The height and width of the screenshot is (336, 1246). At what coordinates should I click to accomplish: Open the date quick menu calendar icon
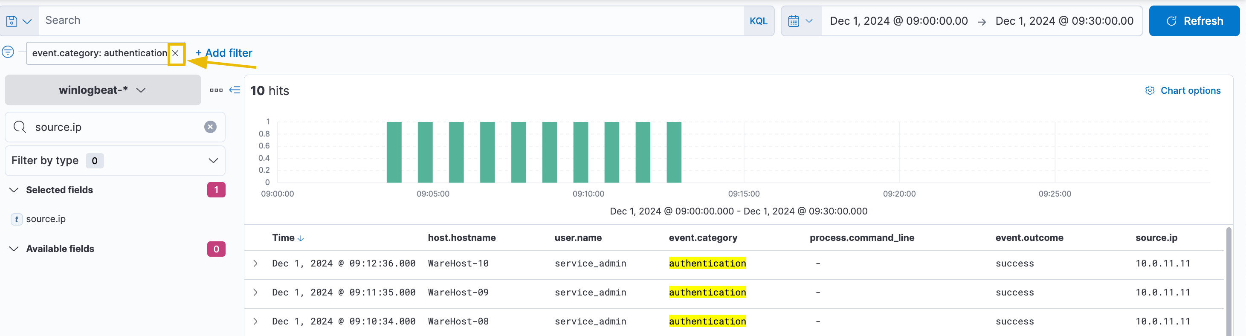800,21
